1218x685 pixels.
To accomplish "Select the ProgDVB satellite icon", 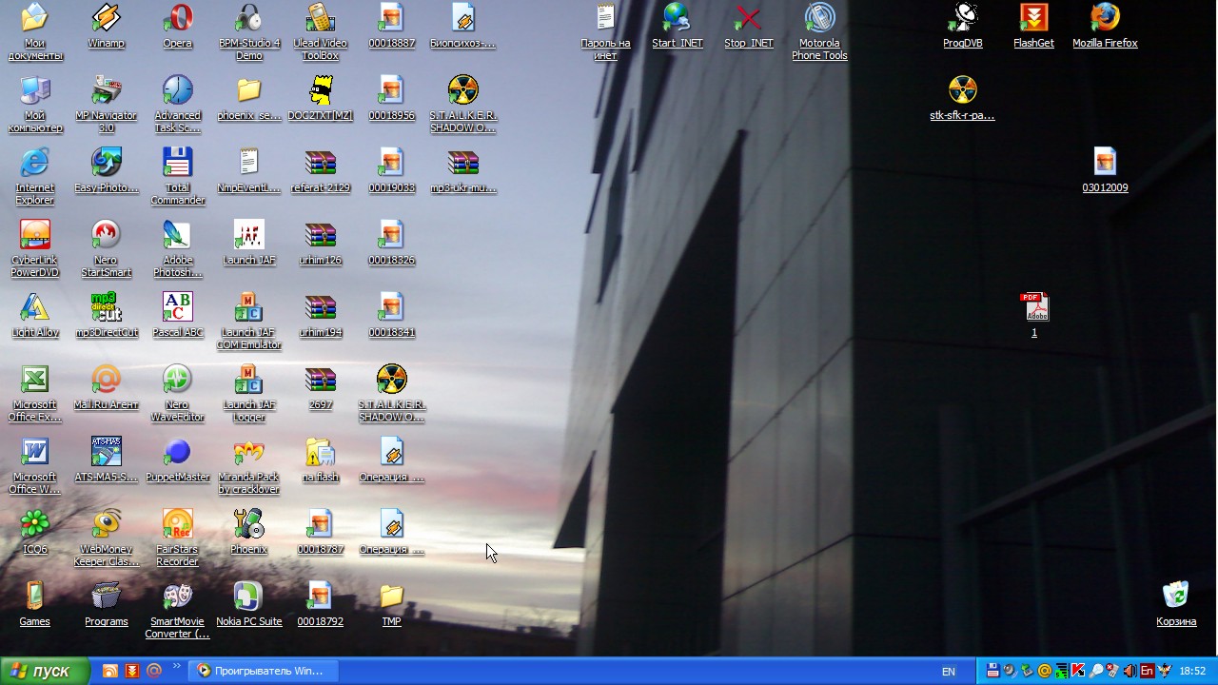I will (962, 25).
